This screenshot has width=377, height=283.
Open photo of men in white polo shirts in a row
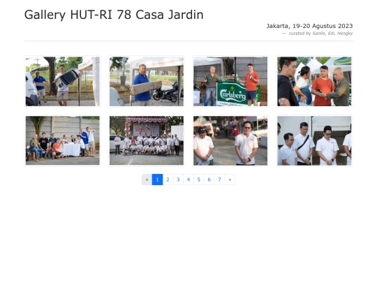click(314, 140)
